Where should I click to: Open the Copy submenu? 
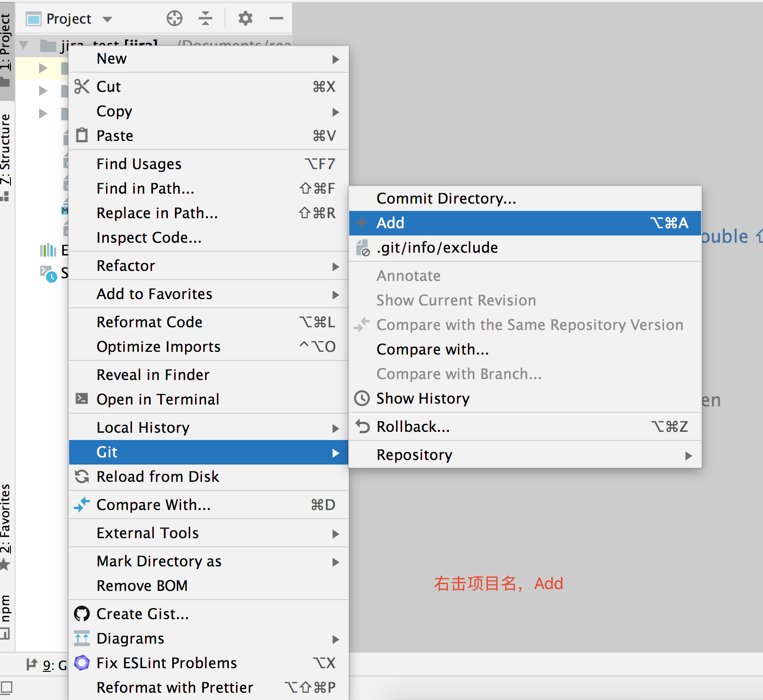209,111
